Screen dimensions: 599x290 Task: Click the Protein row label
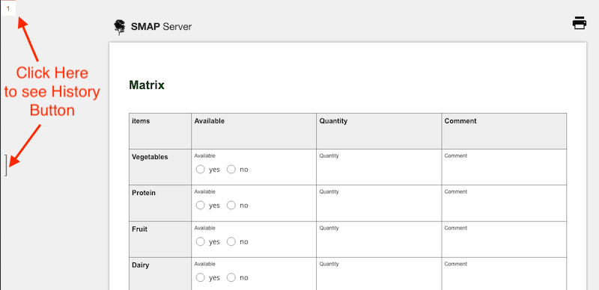click(x=144, y=193)
